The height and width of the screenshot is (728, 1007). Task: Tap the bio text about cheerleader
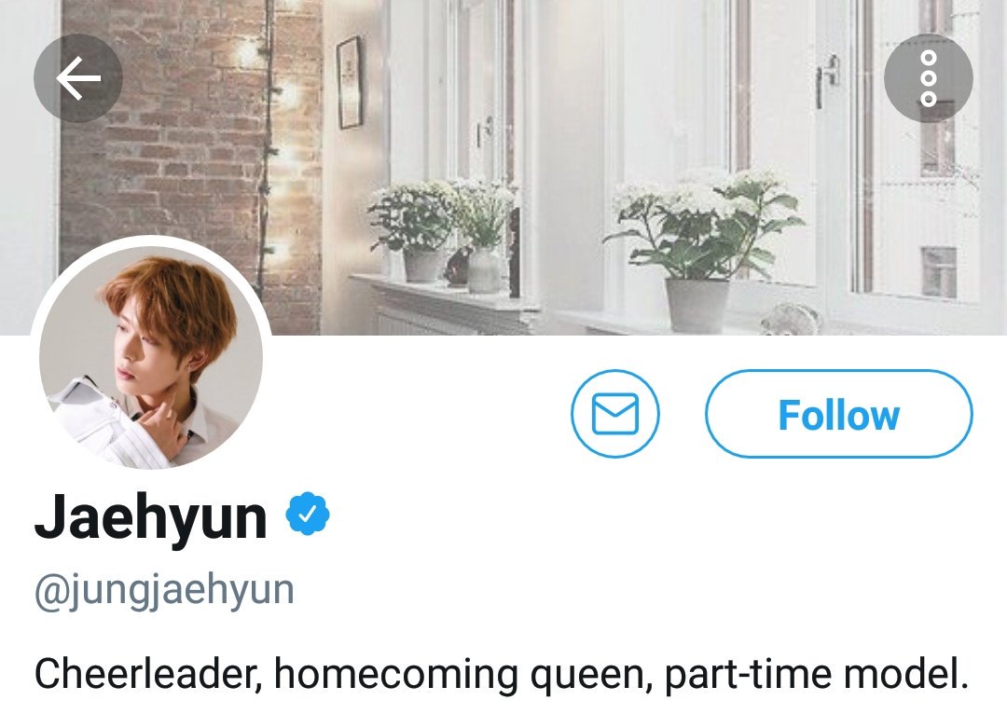501,676
